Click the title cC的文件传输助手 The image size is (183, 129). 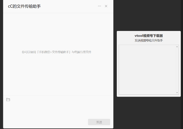point(24,6)
